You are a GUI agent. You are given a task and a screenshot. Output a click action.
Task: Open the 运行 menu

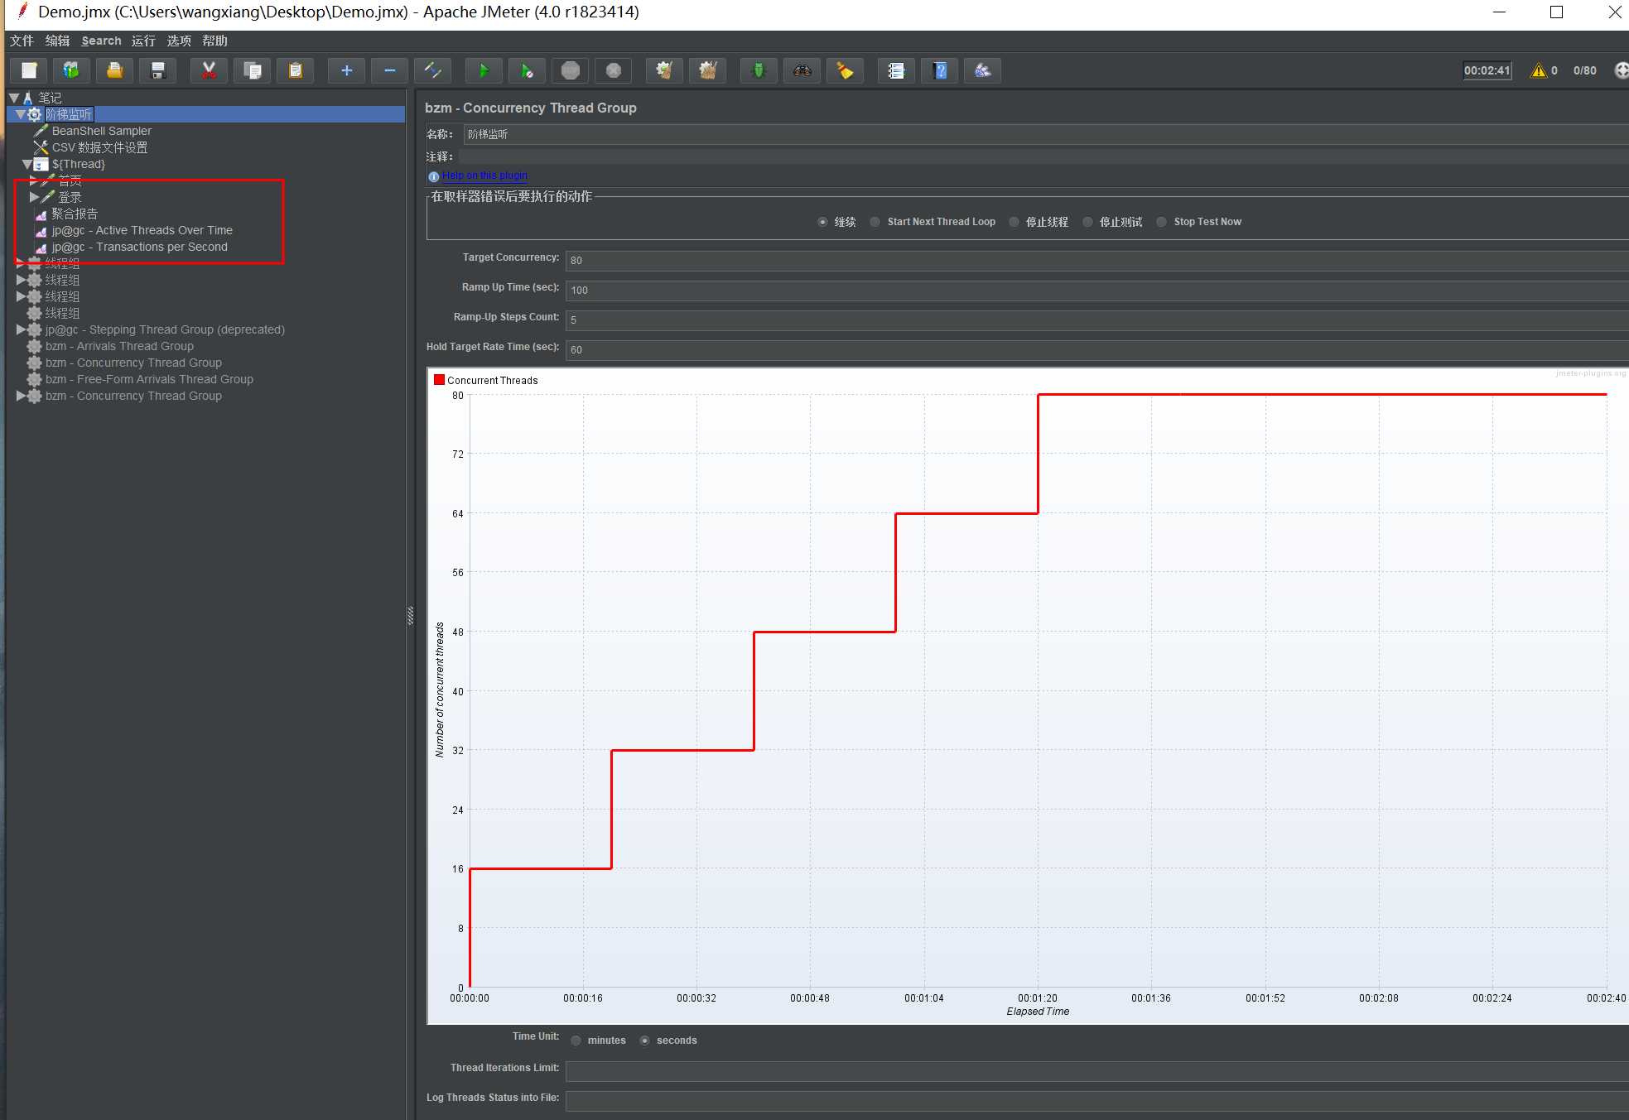[x=143, y=41]
